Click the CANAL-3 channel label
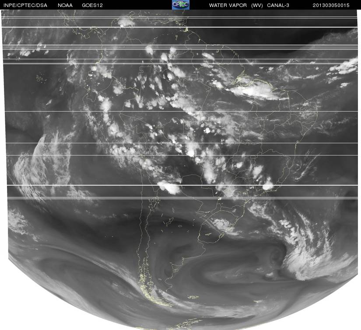The image size is (361, 330). tap(278, 5)
